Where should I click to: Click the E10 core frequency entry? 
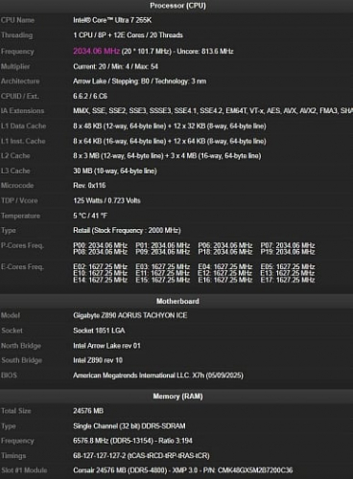(100, 273)
